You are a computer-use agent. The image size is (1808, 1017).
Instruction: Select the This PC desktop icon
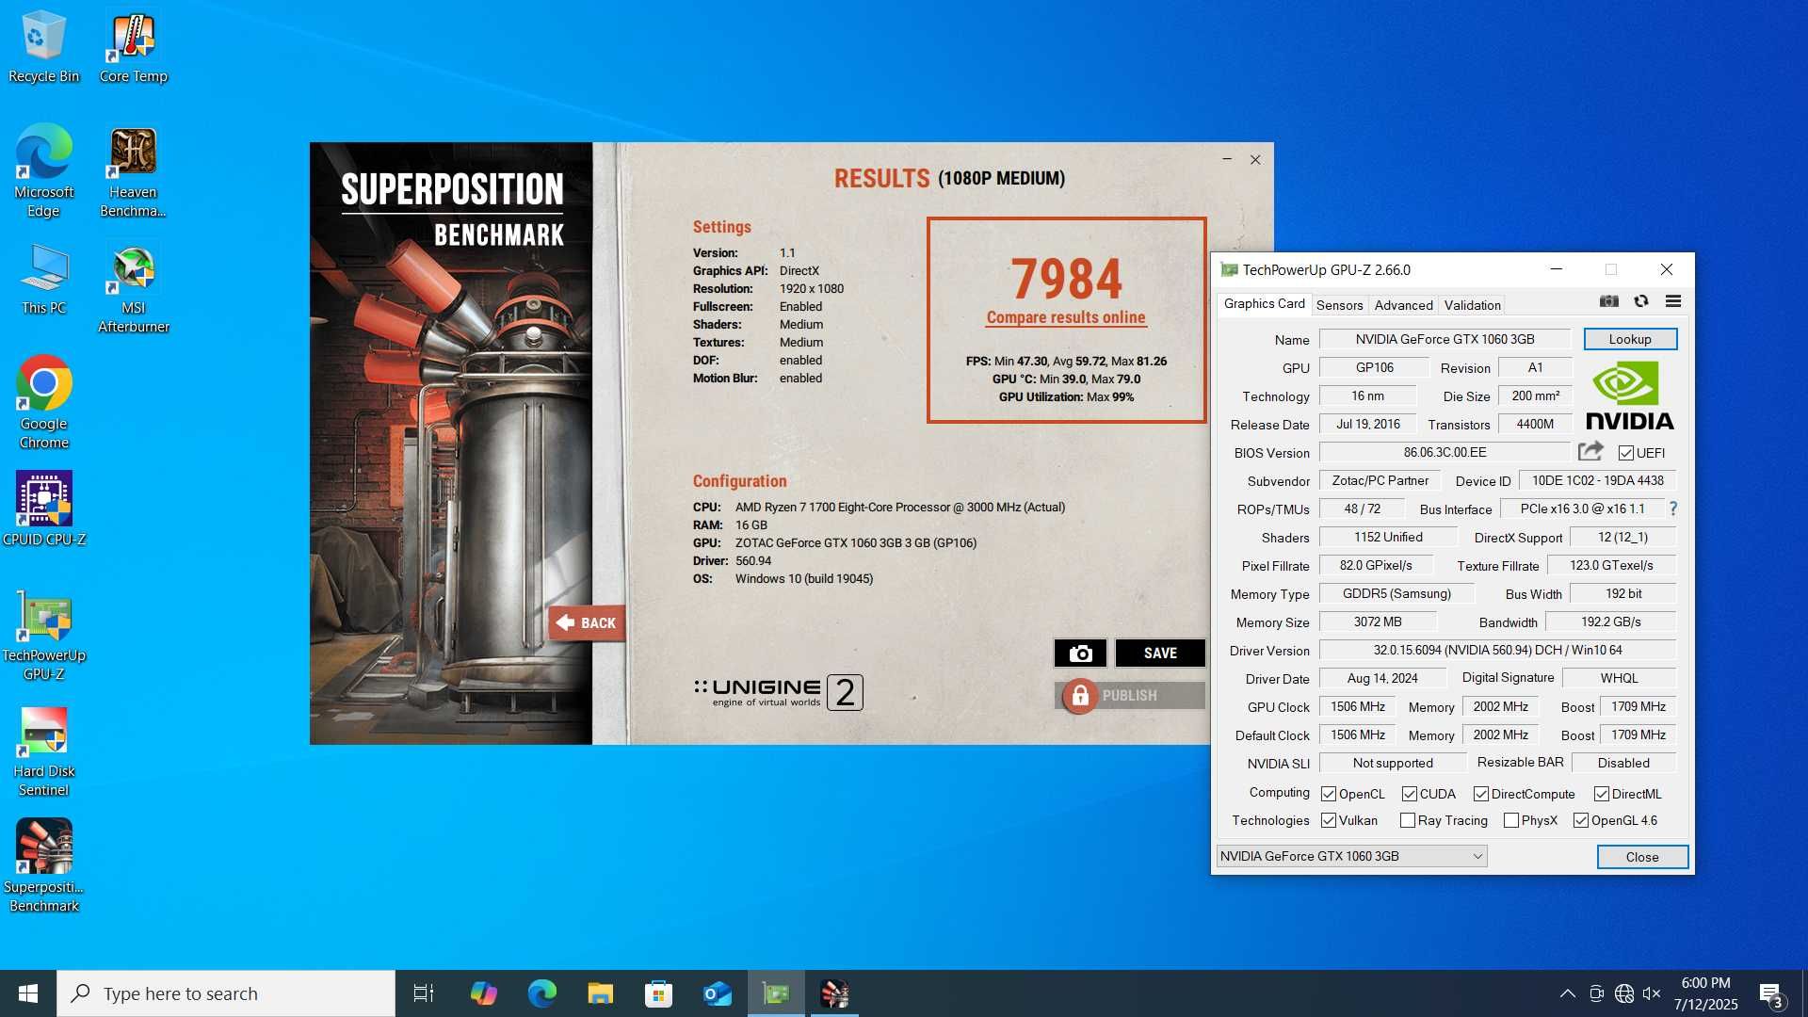click(43, 279)
